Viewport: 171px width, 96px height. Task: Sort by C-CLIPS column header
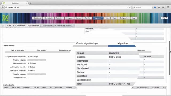(36, 88)
